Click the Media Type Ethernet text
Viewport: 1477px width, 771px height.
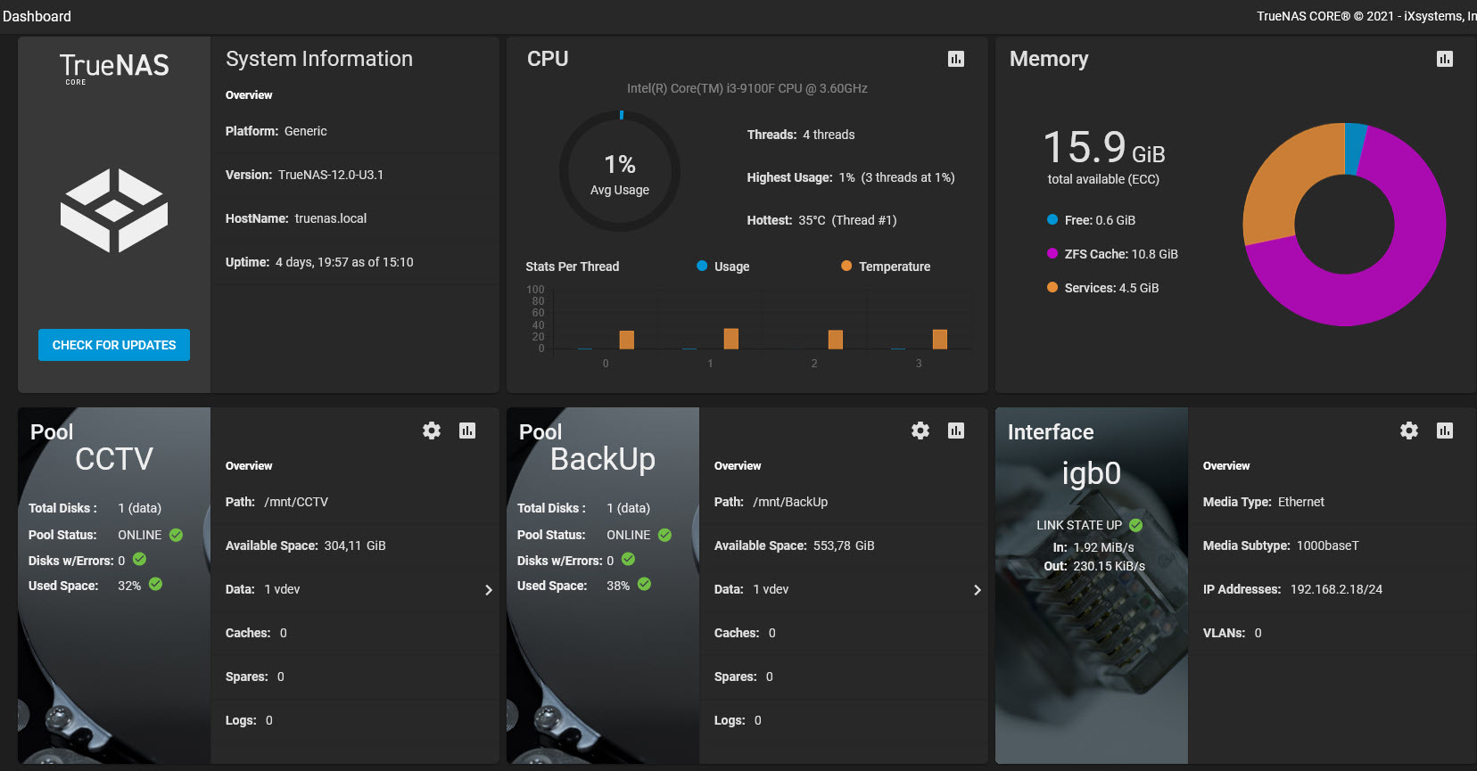(1264, 502)
